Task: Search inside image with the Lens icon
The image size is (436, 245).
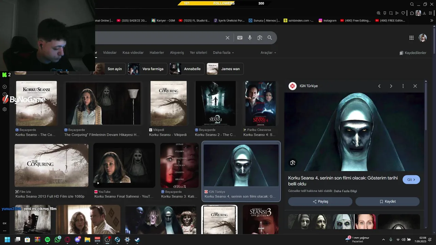Action: pos(293,163)
